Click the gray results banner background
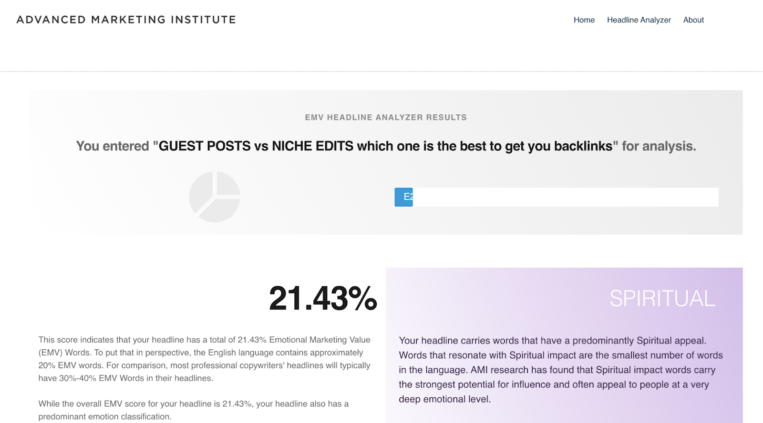This screenshot has width=763, height=423. [386, 162]
